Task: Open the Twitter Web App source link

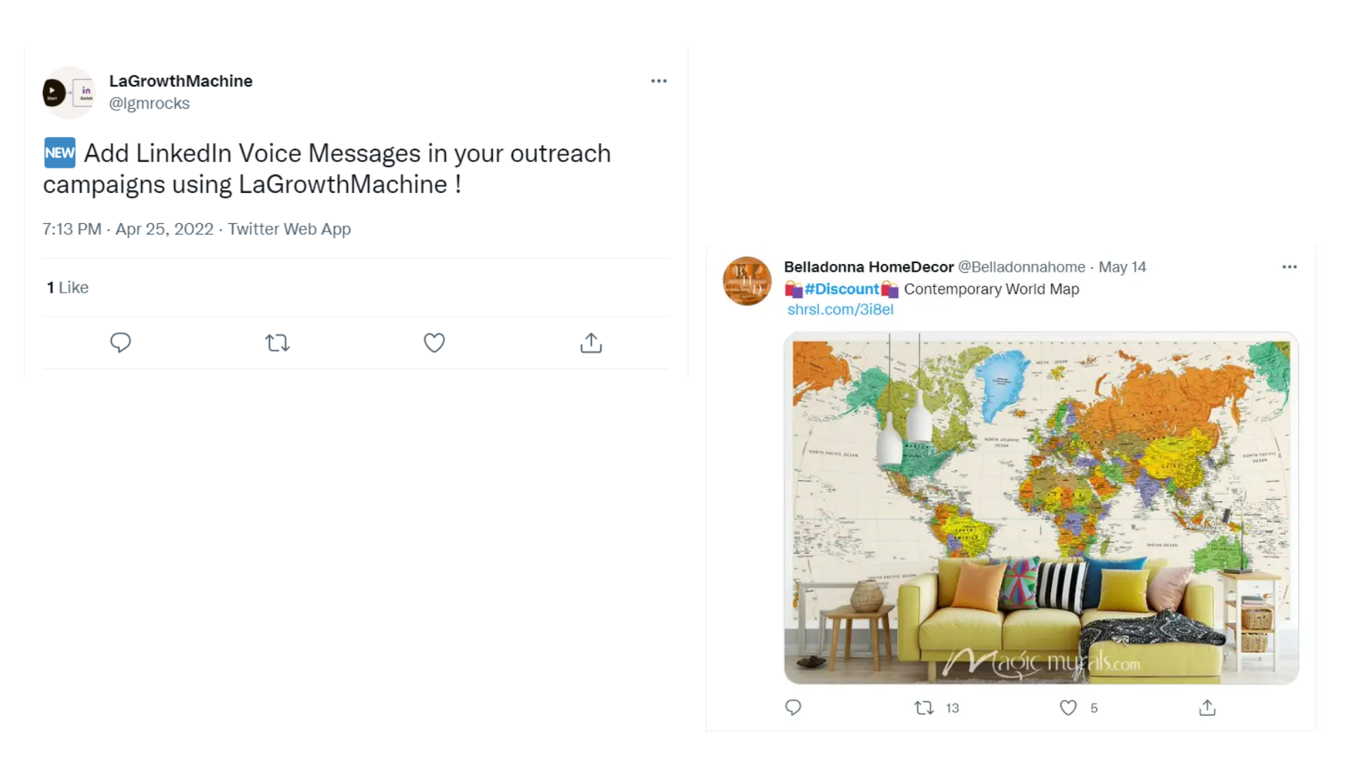Action: tap(289, 230)
